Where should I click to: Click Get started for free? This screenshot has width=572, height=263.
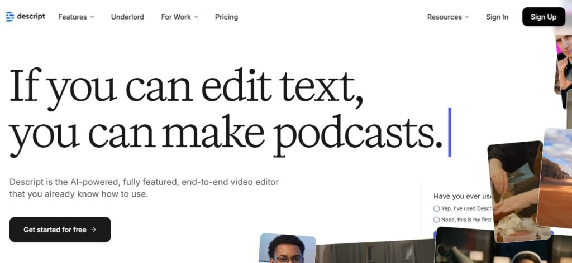[x=60, y=230]
